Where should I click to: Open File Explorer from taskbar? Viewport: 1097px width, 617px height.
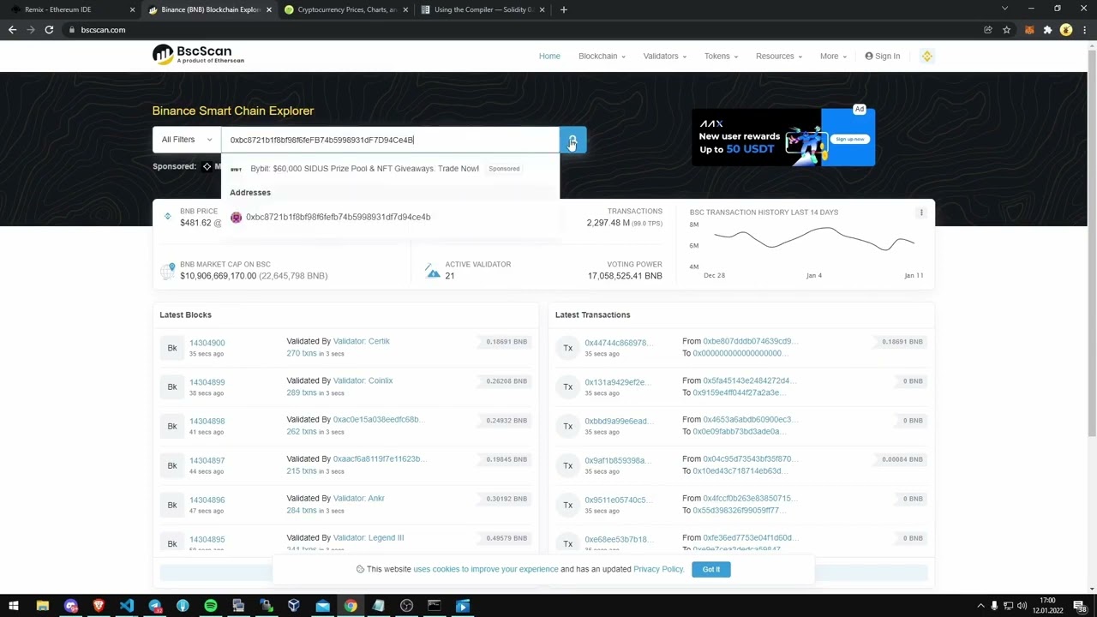pos(42,606)
